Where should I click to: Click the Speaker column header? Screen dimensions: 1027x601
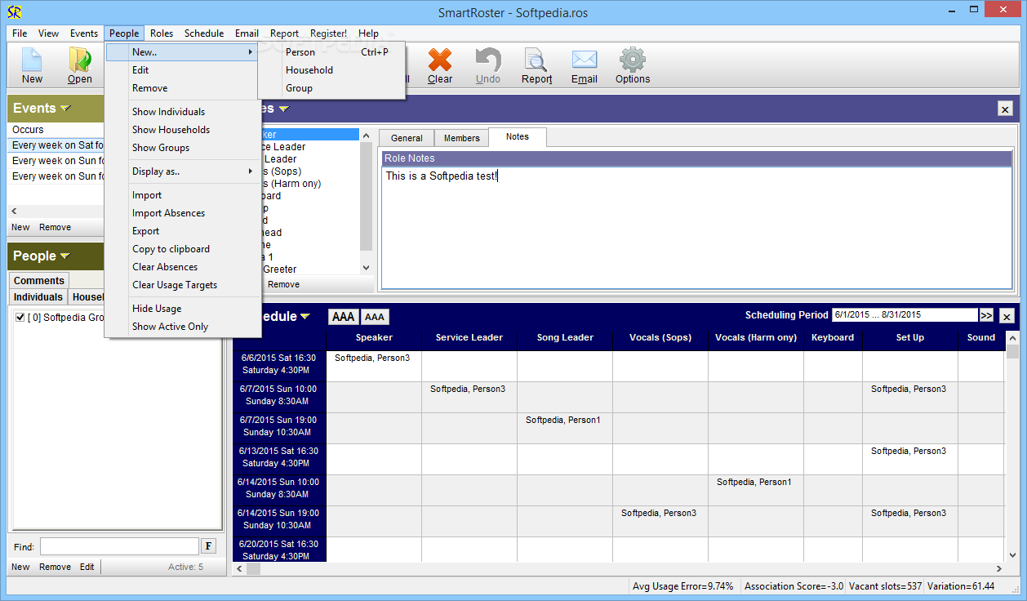coord(374,337)
